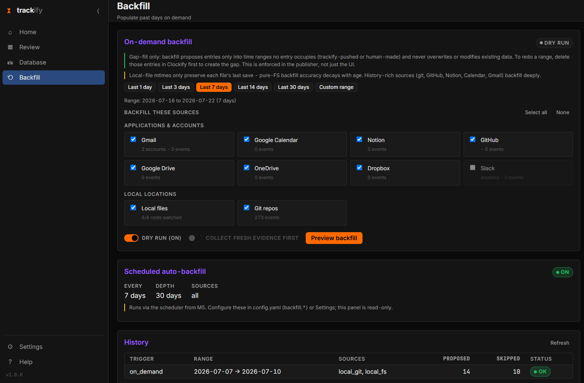Refresh the History table

point(560,343)
